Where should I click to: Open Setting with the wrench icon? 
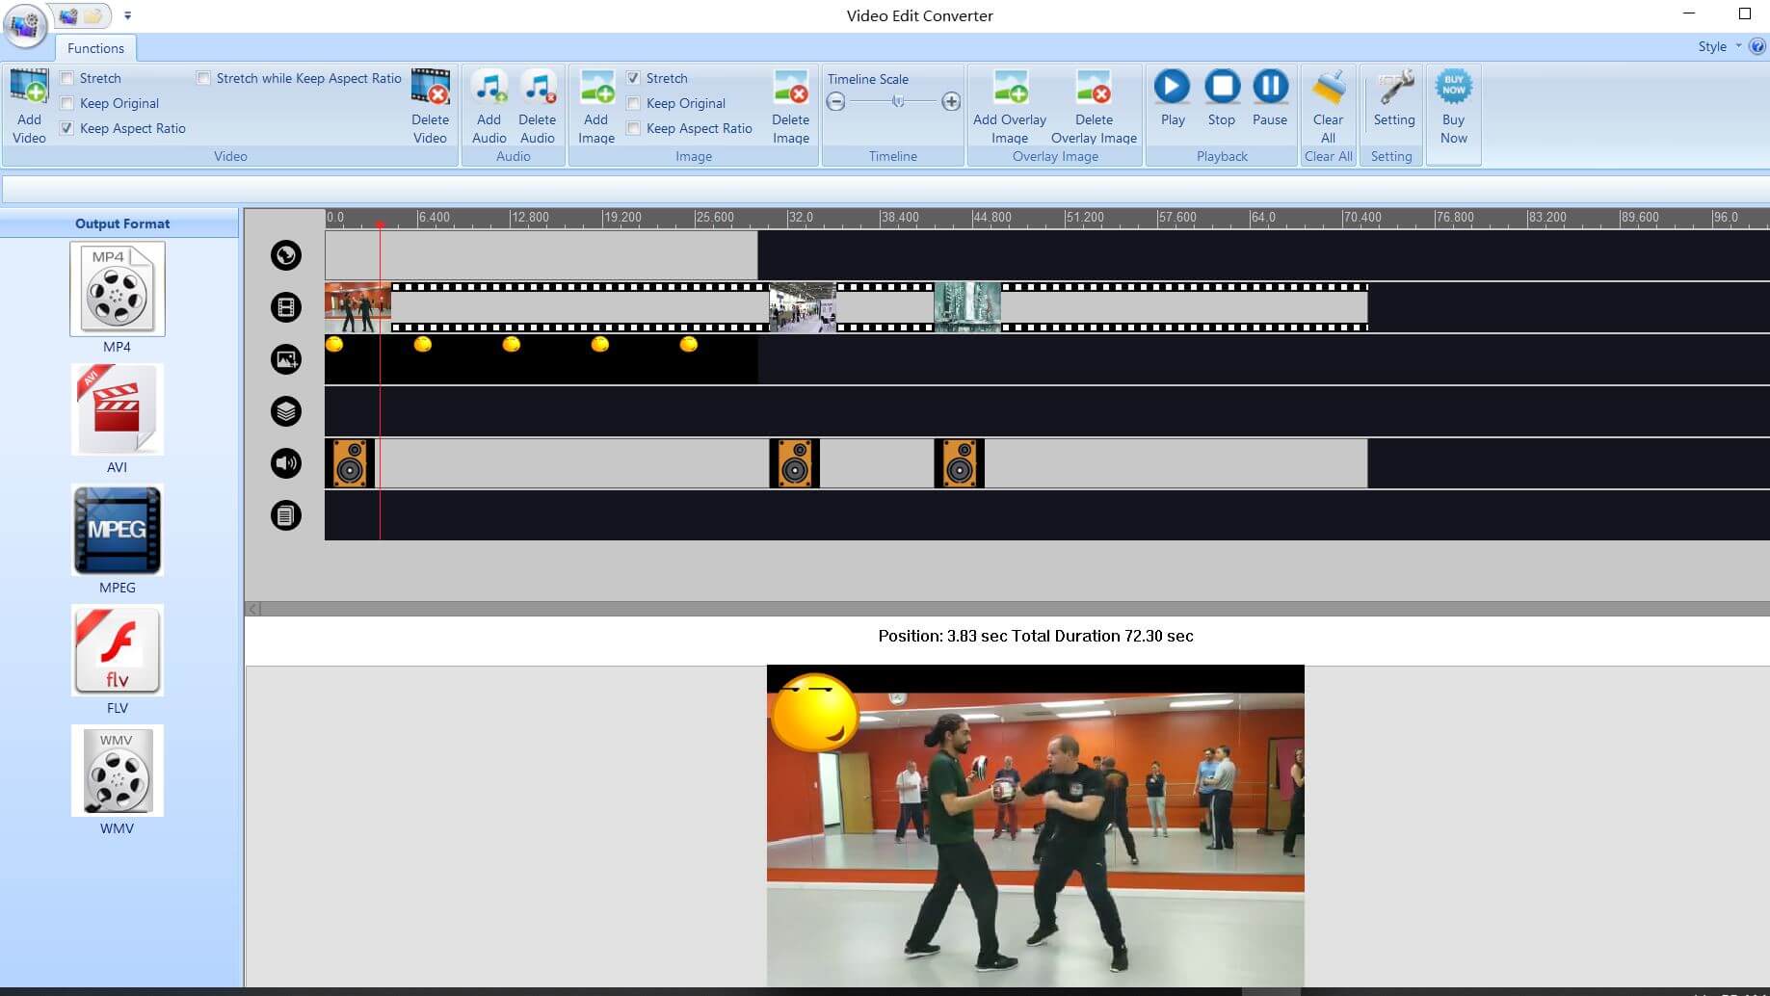[x=1393, y=88]
